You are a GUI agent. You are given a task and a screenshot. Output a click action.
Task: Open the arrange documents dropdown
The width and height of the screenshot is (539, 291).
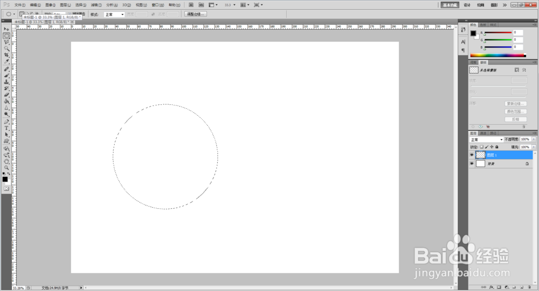(x=245, y=5)
